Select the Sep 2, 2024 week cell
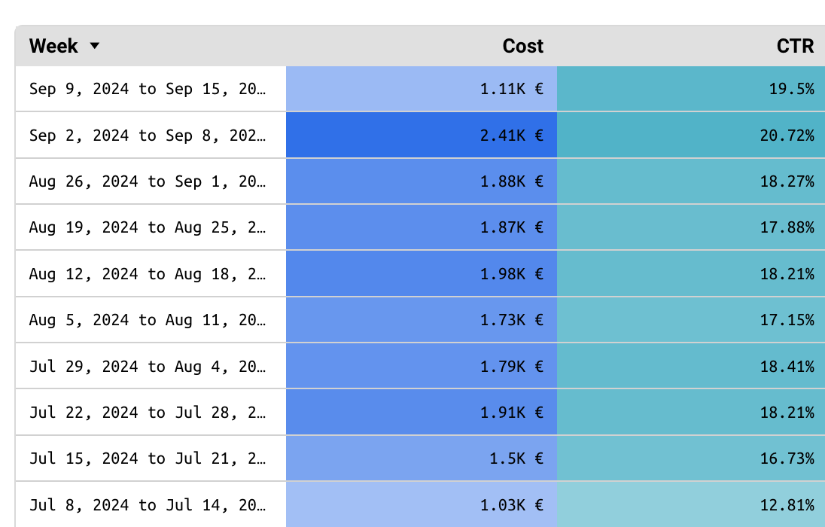The image size is (825, 527). pyautogui.click(x=148, y=136)
